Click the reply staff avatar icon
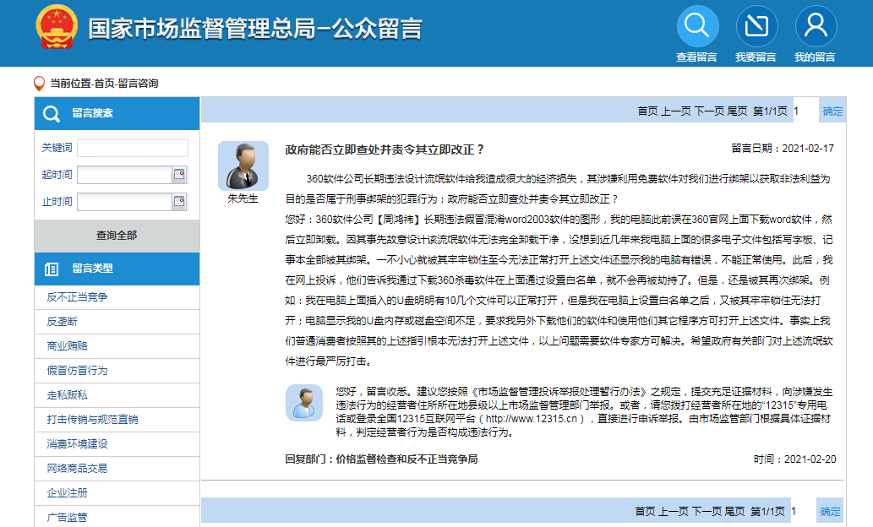The height and width of the screenshot is (527, 873). [304, 402]
